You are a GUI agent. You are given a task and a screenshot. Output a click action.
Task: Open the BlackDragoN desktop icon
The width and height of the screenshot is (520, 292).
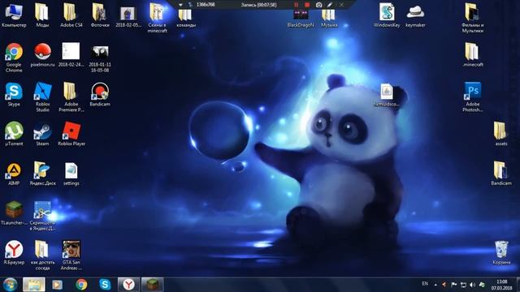pos(301,18)
